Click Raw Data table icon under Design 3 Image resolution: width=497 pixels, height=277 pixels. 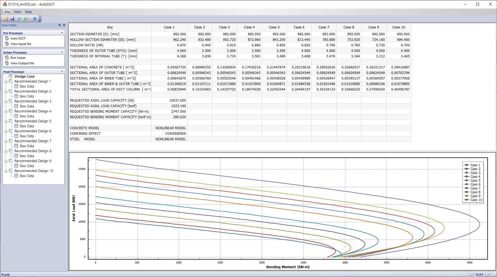pos(16,106)
